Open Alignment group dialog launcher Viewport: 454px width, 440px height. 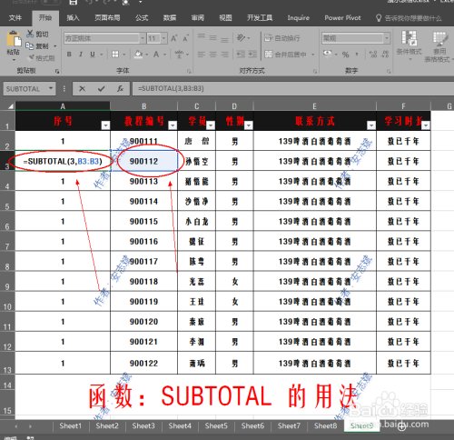click(315, 71)
